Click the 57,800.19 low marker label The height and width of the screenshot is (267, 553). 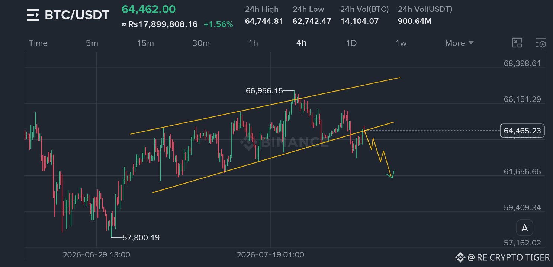point(141,237)
